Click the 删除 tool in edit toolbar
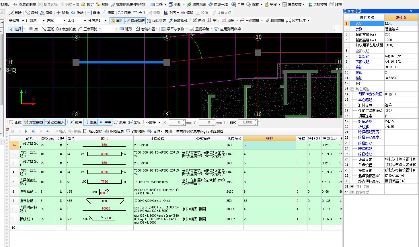Viewport: 419px width, 247px height. tap(15, 13)
